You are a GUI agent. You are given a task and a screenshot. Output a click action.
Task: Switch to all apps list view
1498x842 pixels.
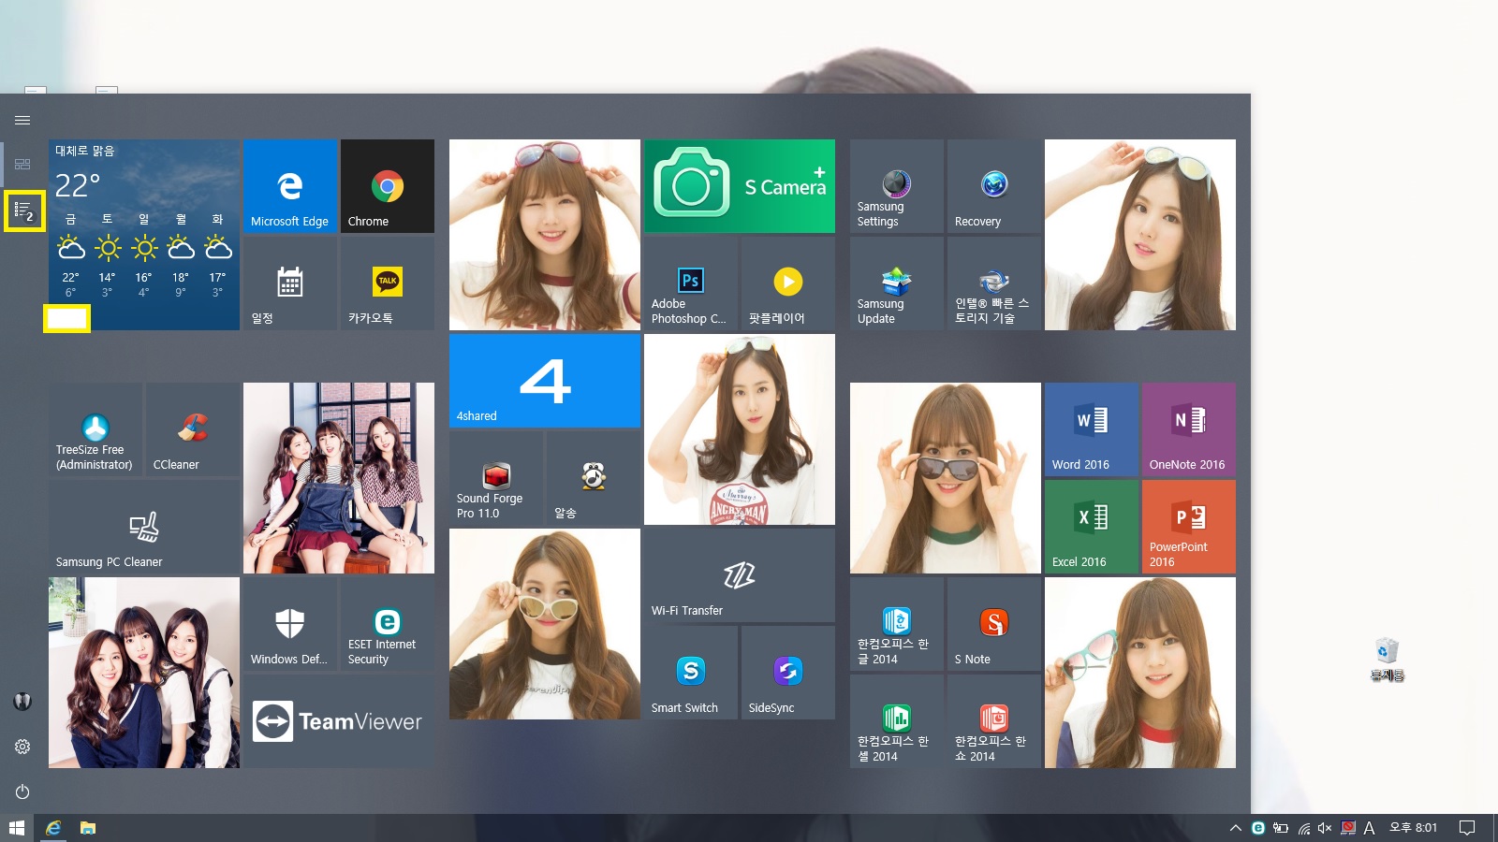(x=23, y=212)
